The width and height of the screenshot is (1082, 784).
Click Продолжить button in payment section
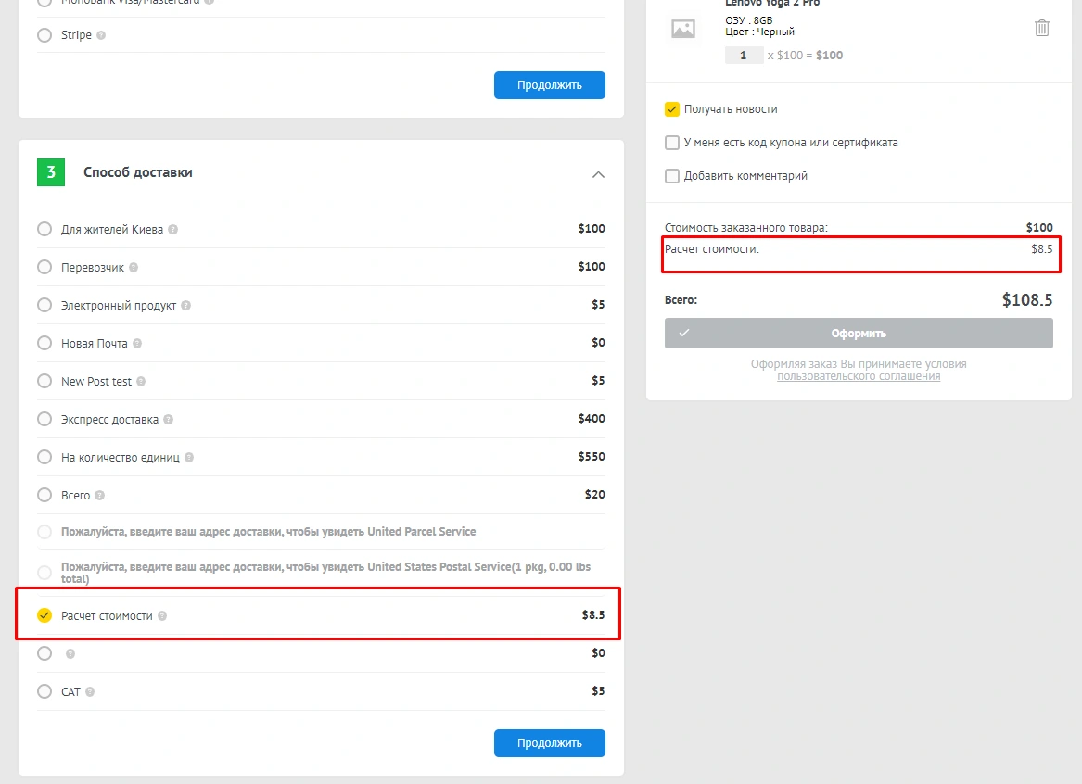(x=549, y=85)
